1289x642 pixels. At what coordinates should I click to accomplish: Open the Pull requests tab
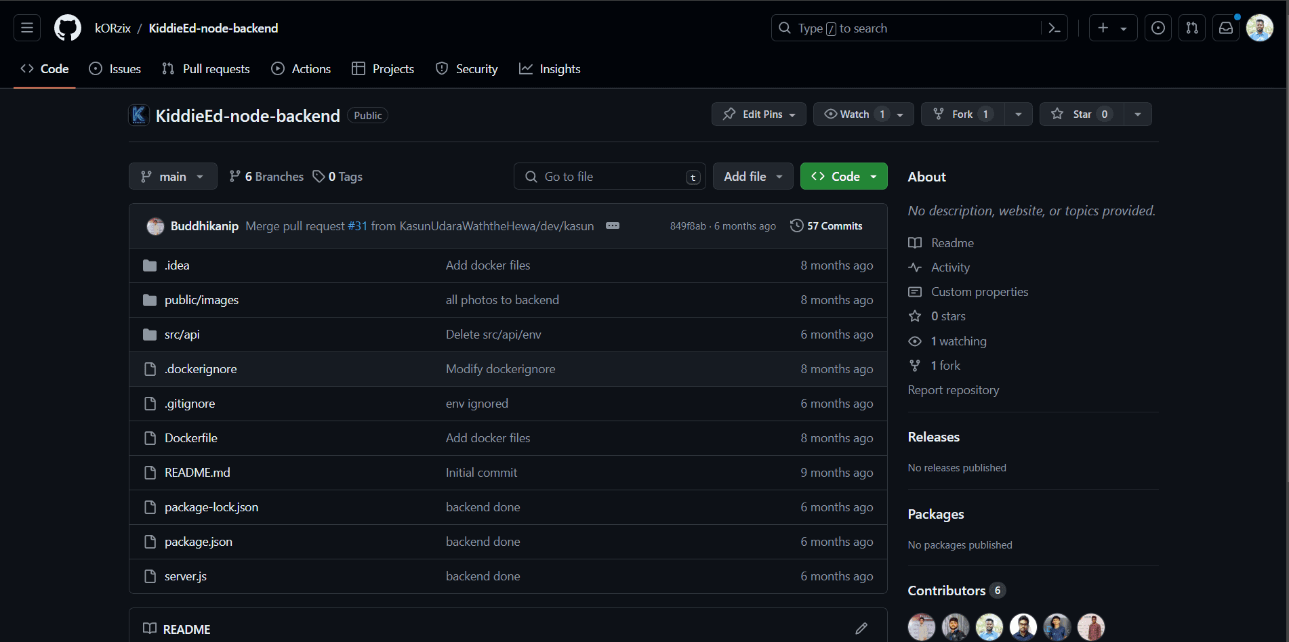point(206,68)
